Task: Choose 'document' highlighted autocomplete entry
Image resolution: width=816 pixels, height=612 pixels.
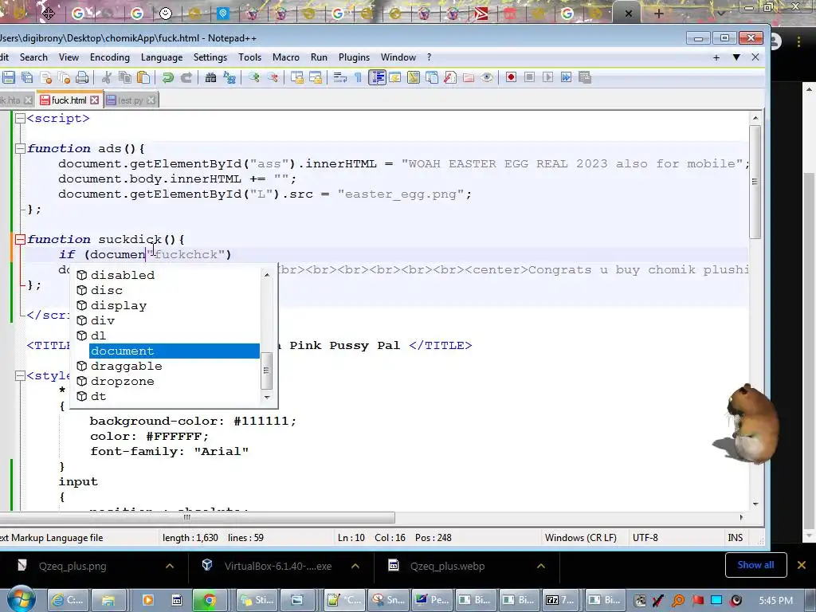Action: click(175, 351)
